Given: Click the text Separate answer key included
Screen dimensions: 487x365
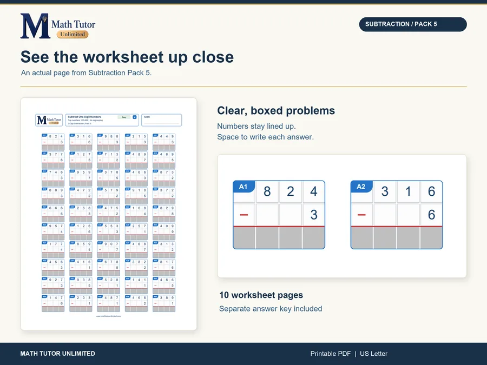Looking at the screenshot, I should [271, 309].
